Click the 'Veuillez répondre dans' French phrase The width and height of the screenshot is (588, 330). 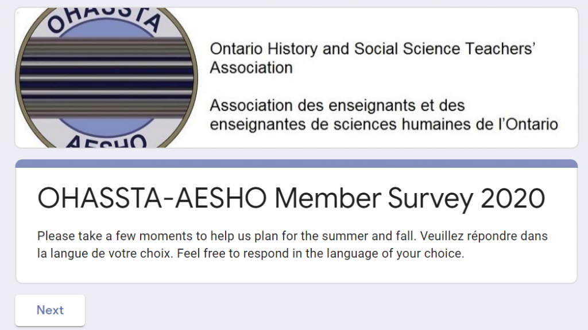(x=483, y=236)
